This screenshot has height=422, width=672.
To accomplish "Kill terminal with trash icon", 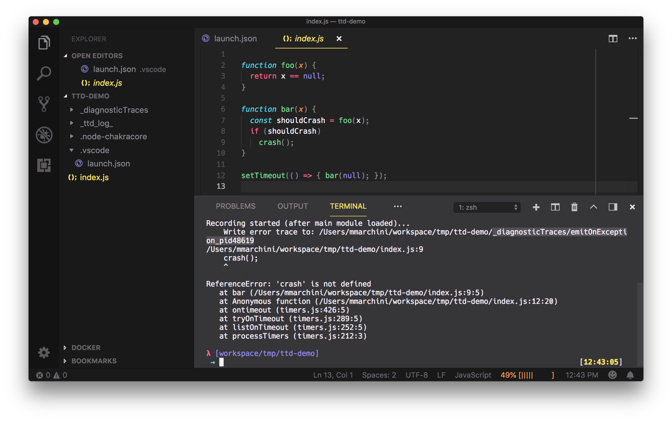I will 574,207.
